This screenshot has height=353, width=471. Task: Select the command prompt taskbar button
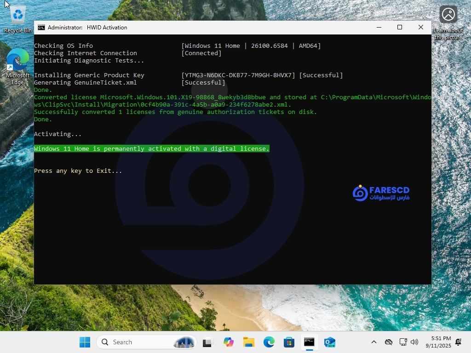(309, 342)
